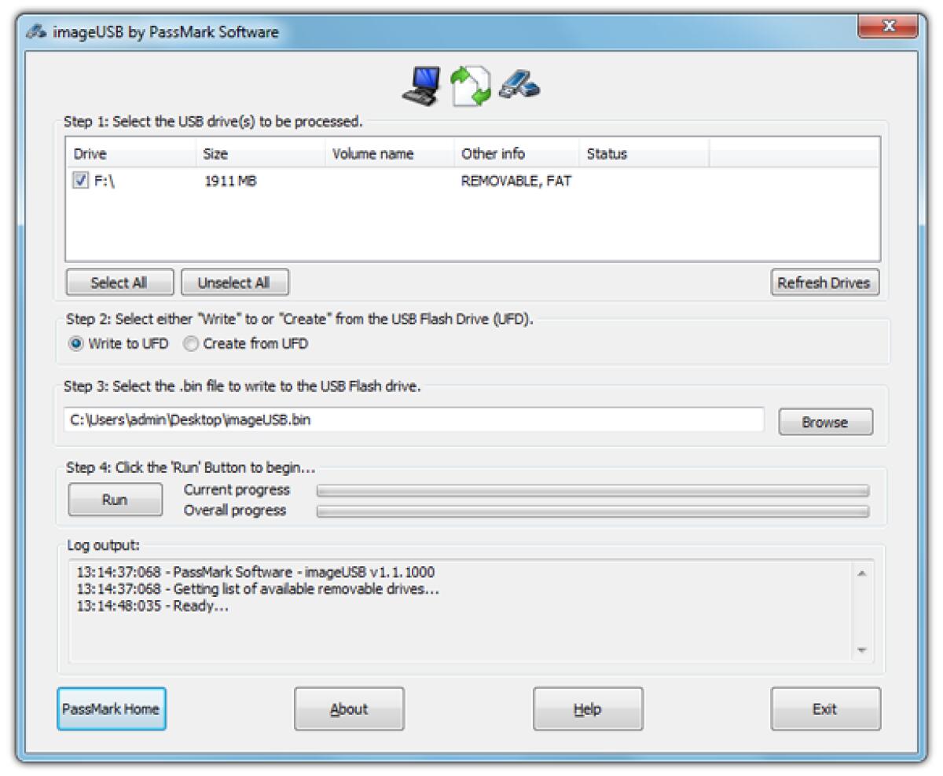Browse for a .bin file
943x776 pixels.
pos(825,422)
